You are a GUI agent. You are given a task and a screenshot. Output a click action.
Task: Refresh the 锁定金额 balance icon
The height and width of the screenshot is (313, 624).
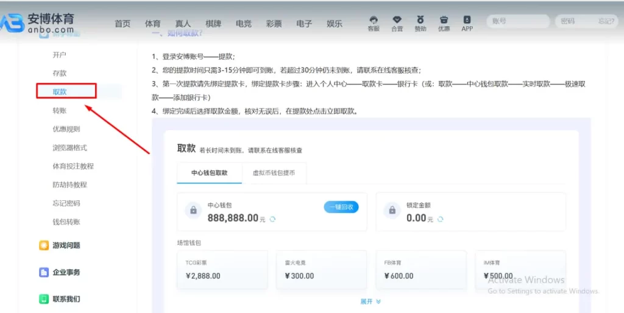coord(440,219)
